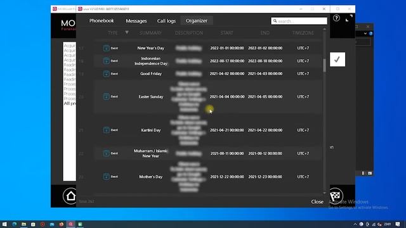Viewport: 406px width, 228px height.
Task: Click start date 2021-04-02 00:00:00
Action: pos(227,73)
